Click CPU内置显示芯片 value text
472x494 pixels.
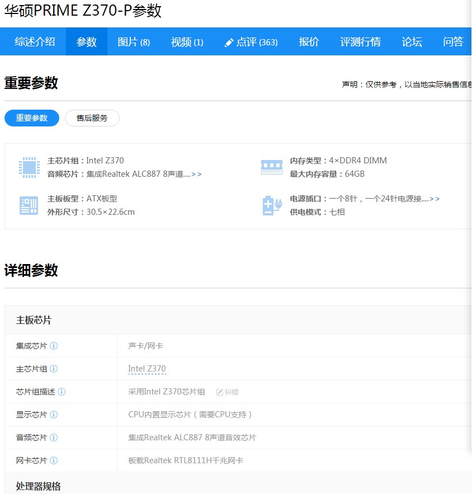coord(190,415)
